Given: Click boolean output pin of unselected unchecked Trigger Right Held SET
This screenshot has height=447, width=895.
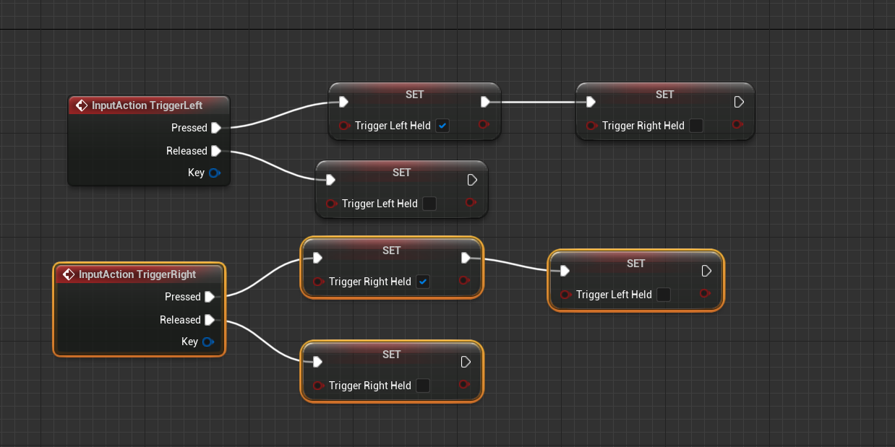Looking at the screenshot, I should coord(737,124).
